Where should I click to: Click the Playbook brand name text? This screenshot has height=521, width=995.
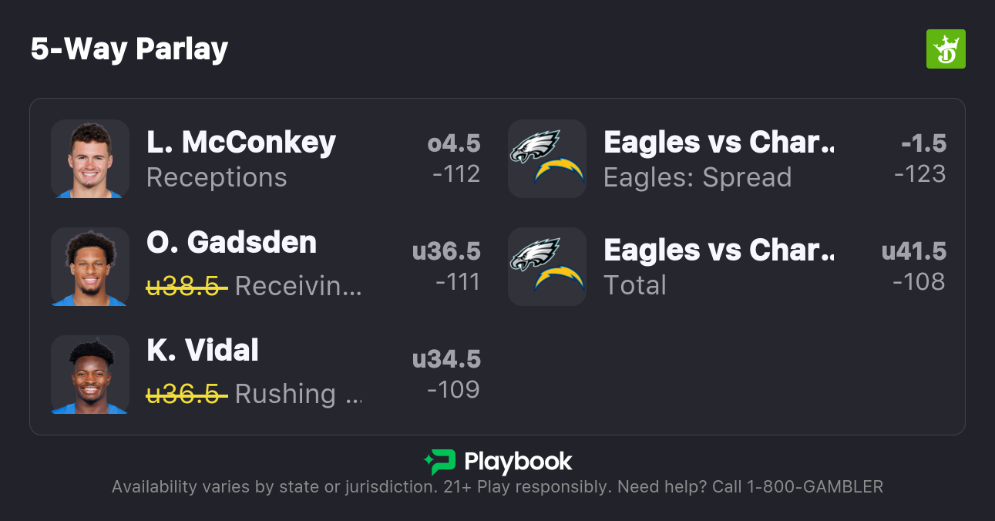[518, 462]
